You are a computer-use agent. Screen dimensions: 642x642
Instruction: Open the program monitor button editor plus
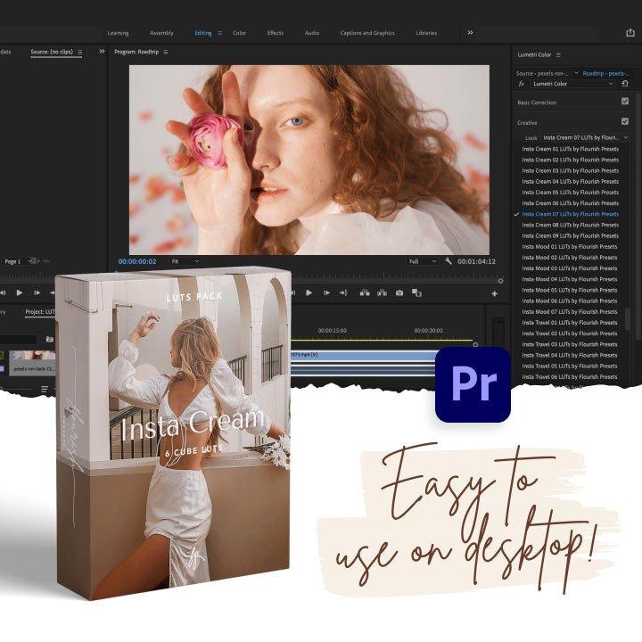[x=494, y=293]
